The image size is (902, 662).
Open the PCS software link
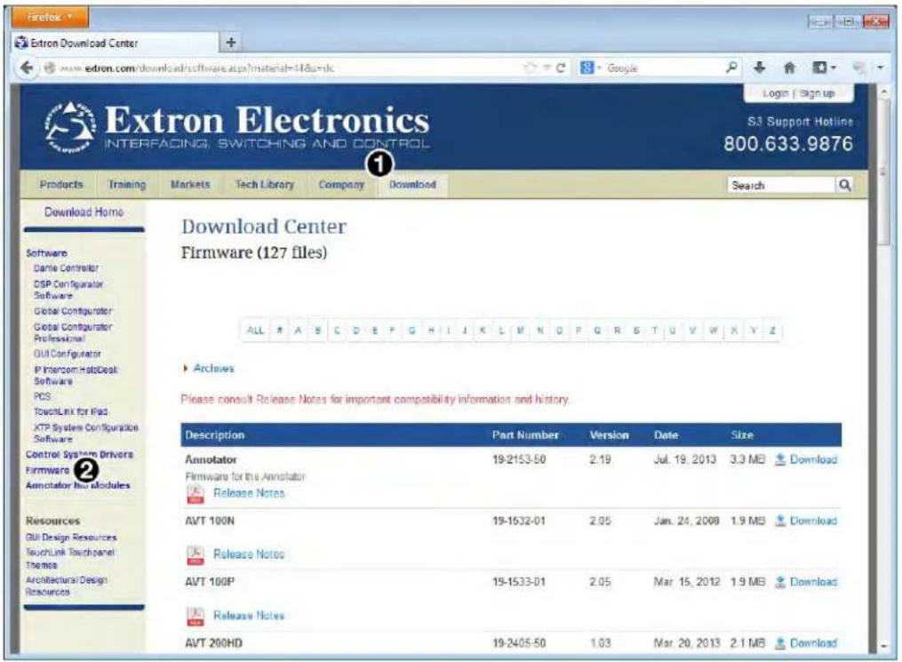[42, 396]
